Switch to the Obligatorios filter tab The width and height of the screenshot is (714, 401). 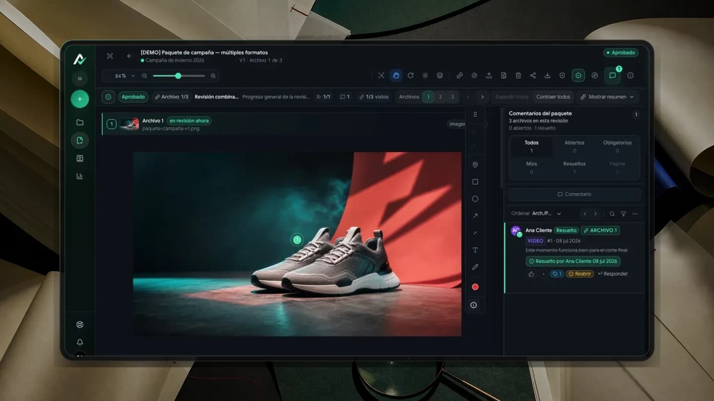point(617,147)
